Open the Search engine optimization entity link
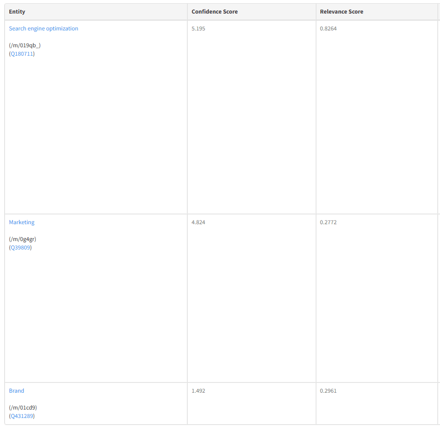This screenshot has height=432, width=440. [x=43, y=29]
